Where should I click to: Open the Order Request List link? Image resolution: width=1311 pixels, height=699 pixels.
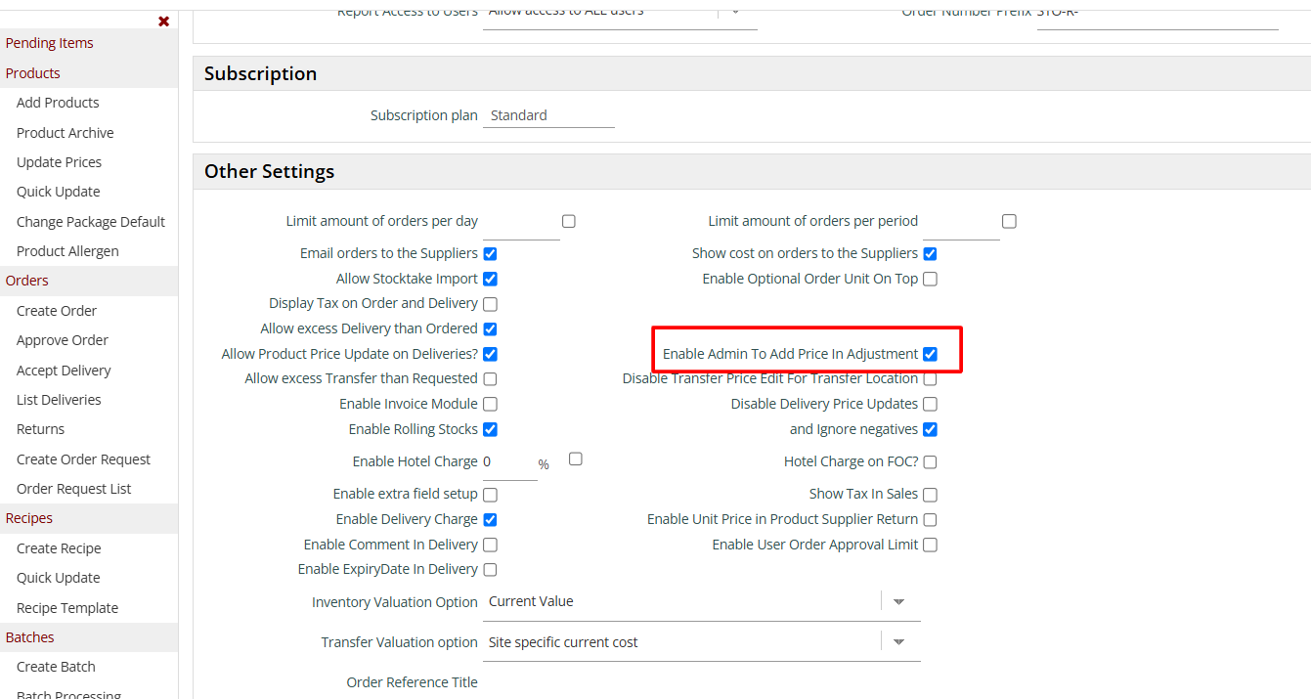(73, 489)
